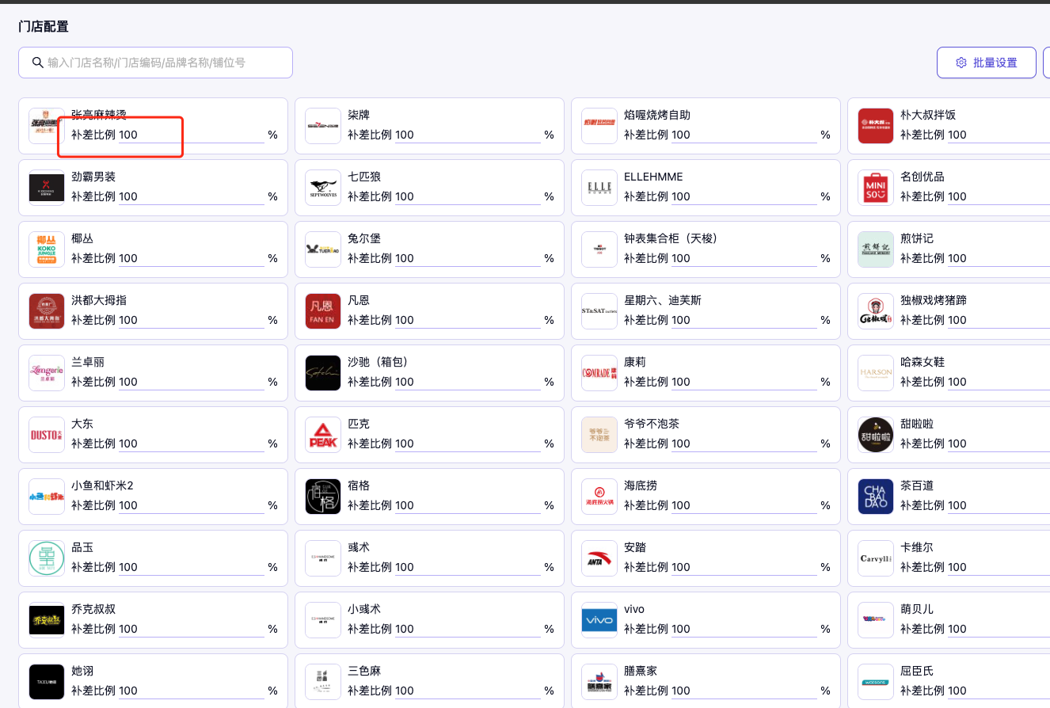Click the 批量设置 button
The width and height of the screenshot is (1050, 708).
click(x=986, y=63)
